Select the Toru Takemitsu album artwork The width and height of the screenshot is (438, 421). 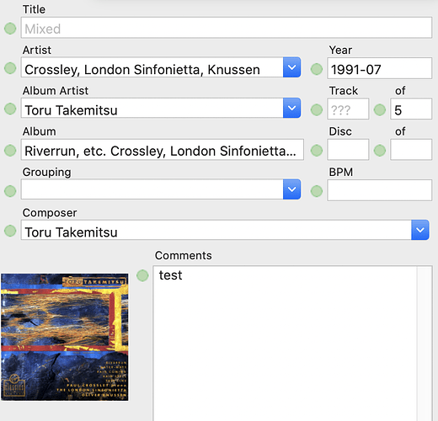click(65, 337)
